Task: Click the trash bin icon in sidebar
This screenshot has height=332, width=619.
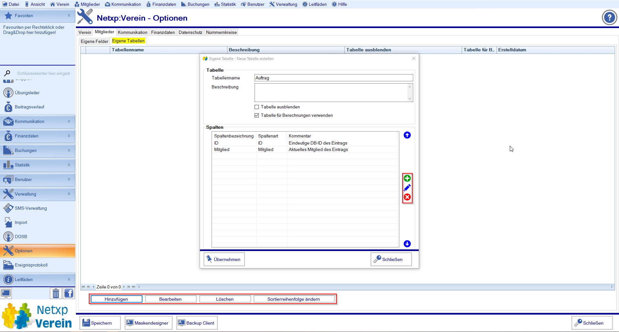Action: [x=56, y=293]
